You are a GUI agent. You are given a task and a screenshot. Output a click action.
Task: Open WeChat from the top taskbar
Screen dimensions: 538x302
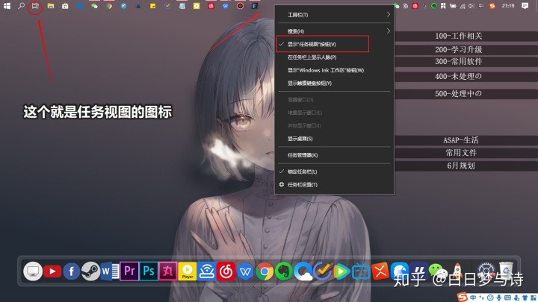click(x=94, y=6)
